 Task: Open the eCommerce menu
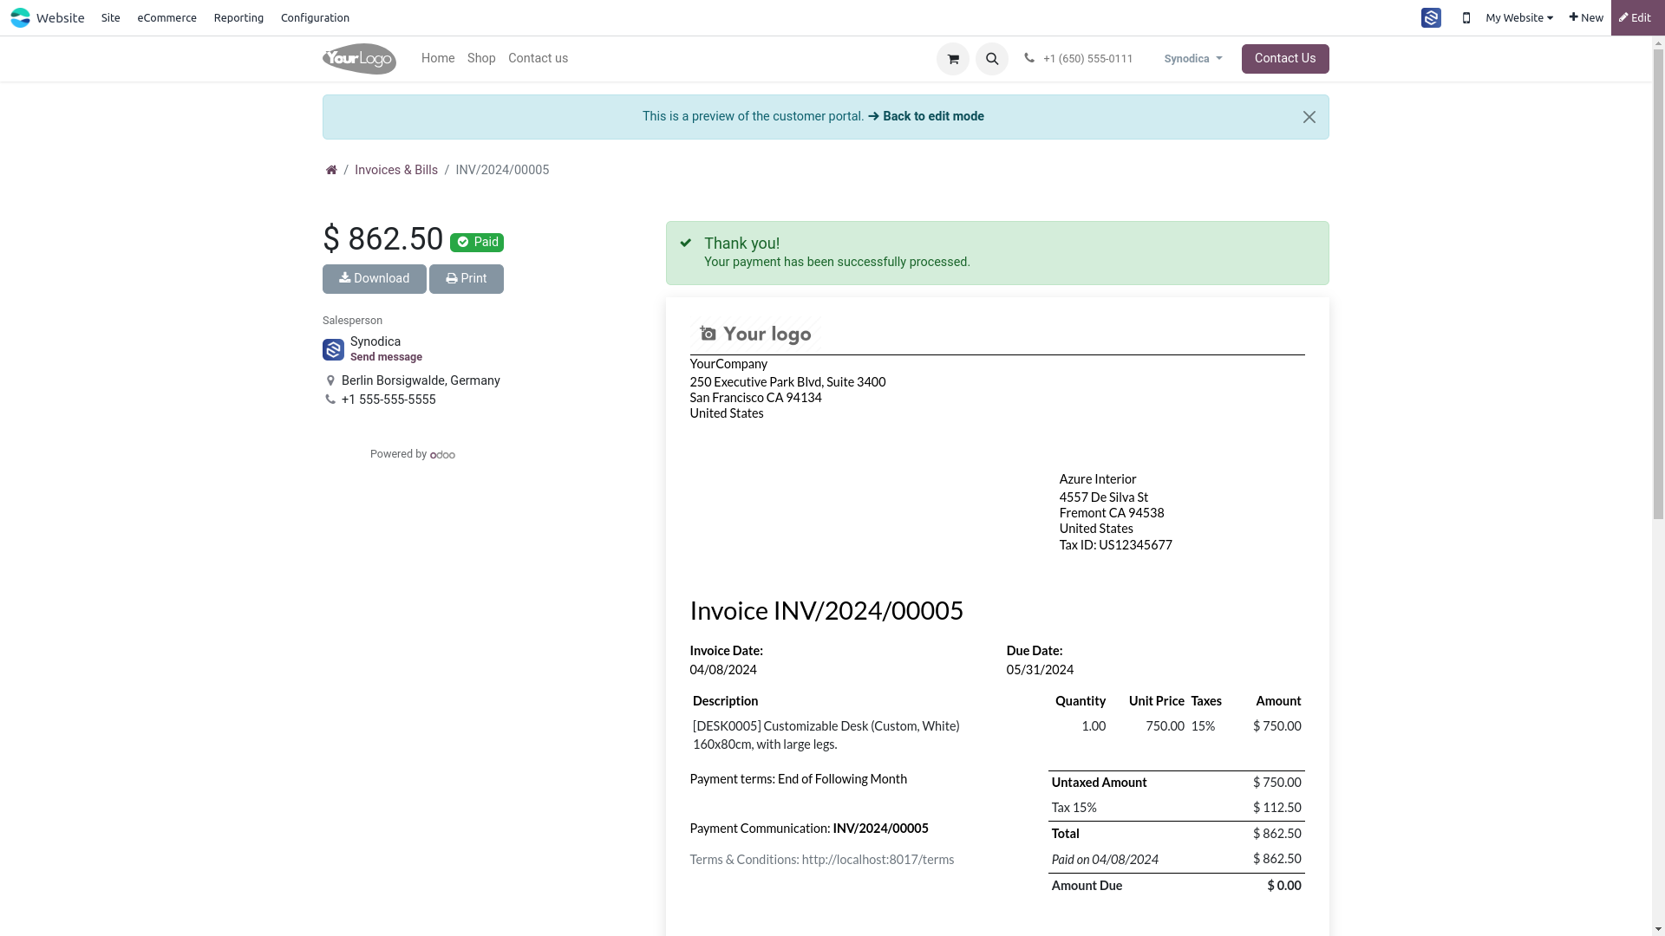coord(166,17)
